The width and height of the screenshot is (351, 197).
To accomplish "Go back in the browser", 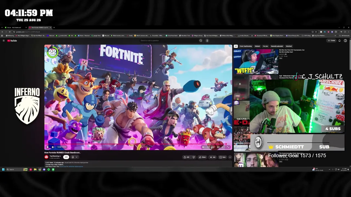I will pyautogui.click(x=2, y=32).
